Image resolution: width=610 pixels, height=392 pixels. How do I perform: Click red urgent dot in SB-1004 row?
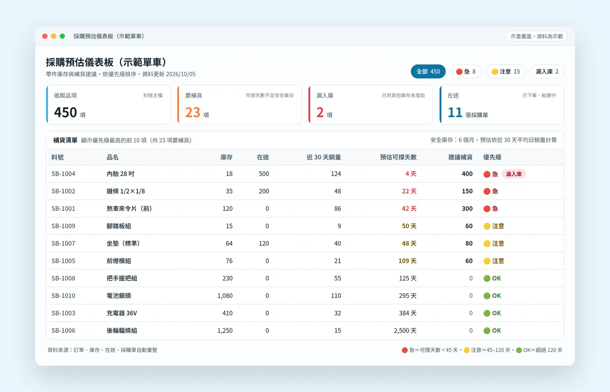click(x=487, y=174)
